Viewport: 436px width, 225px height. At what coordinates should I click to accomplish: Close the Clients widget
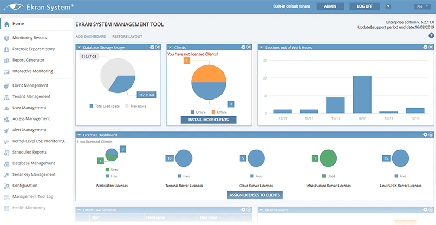(x=249, y=47)
